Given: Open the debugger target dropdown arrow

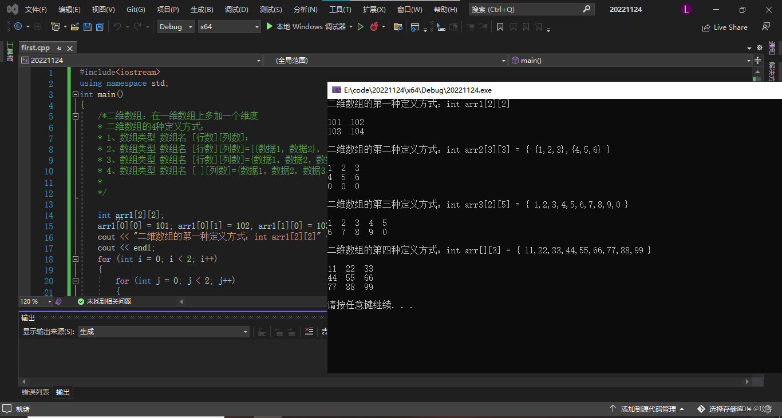Looking at the screenshot, I should pyautogui.click(x=351, y=27).
